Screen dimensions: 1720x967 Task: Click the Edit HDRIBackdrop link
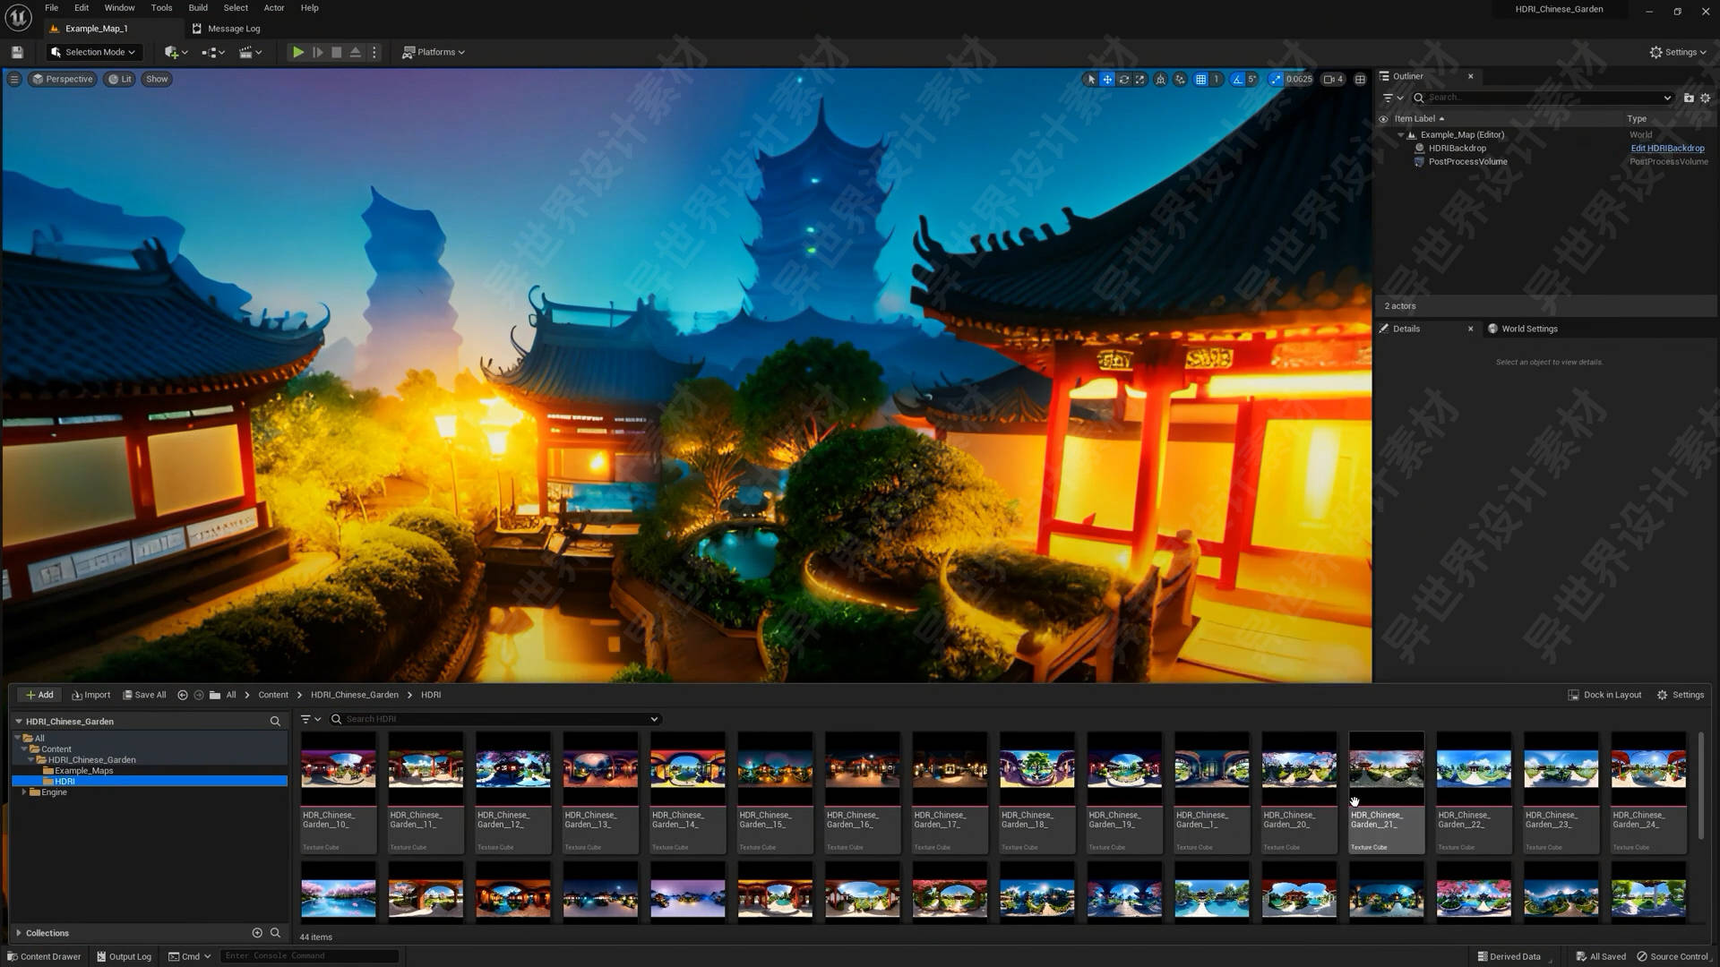point(1667,149)
